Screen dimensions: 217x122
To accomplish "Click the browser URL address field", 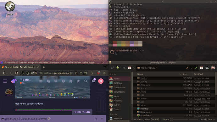I will tap(55, 73).
